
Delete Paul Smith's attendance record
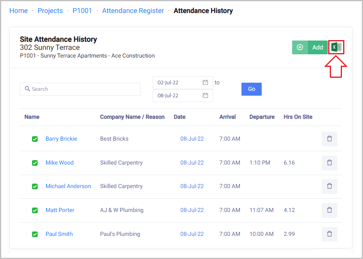pyautogui.click(x=329, y=234)
